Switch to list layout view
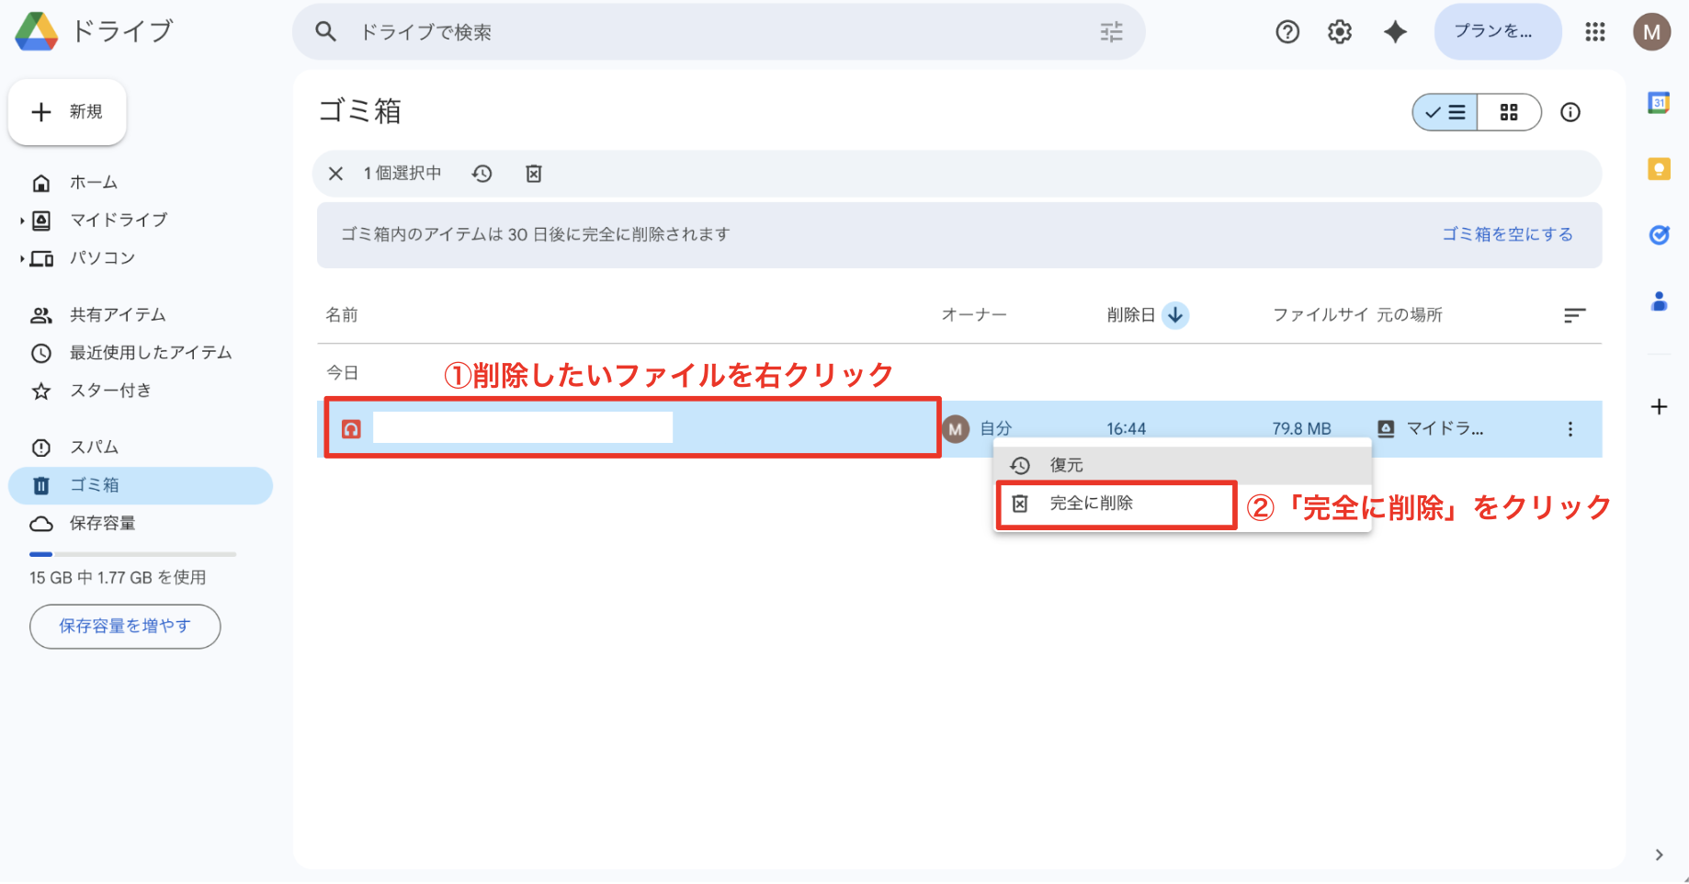The image size is (1689, 884). coord(1445,112)
